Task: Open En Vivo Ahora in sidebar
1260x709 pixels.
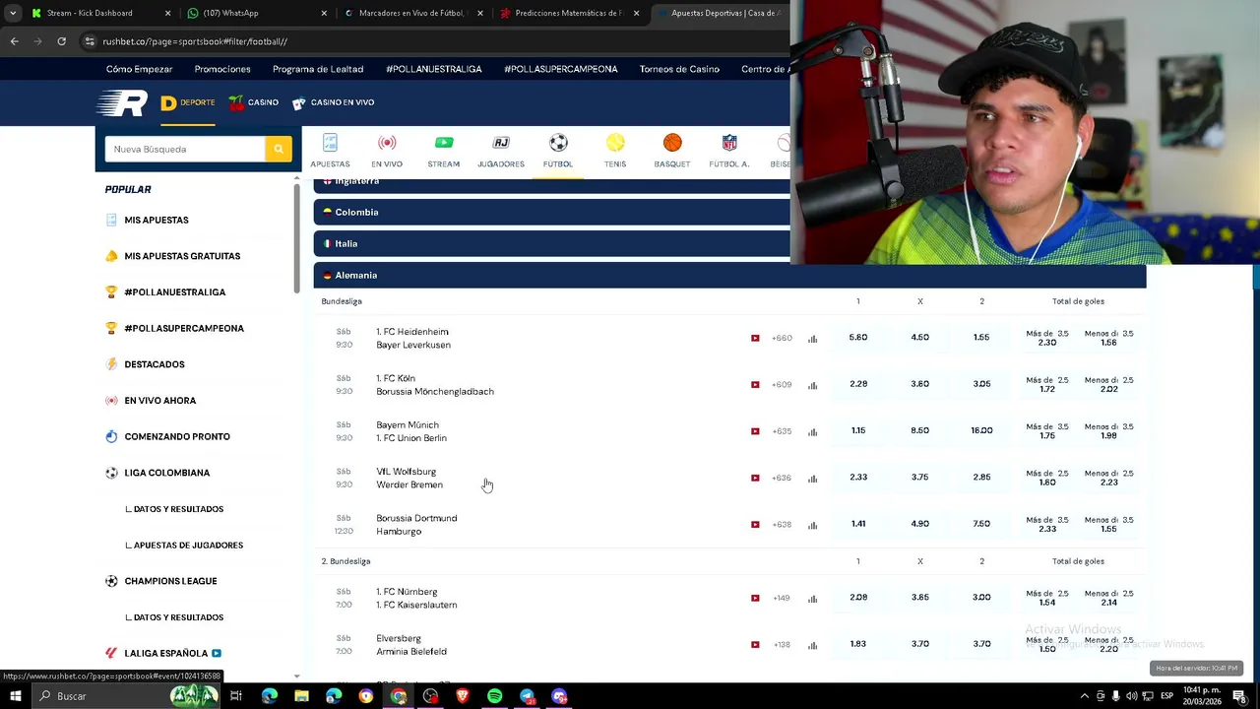Action: coord(159,401)
